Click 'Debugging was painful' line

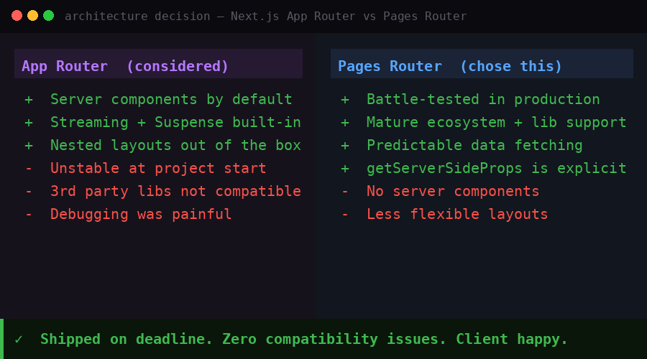click(x=141, y=215)
